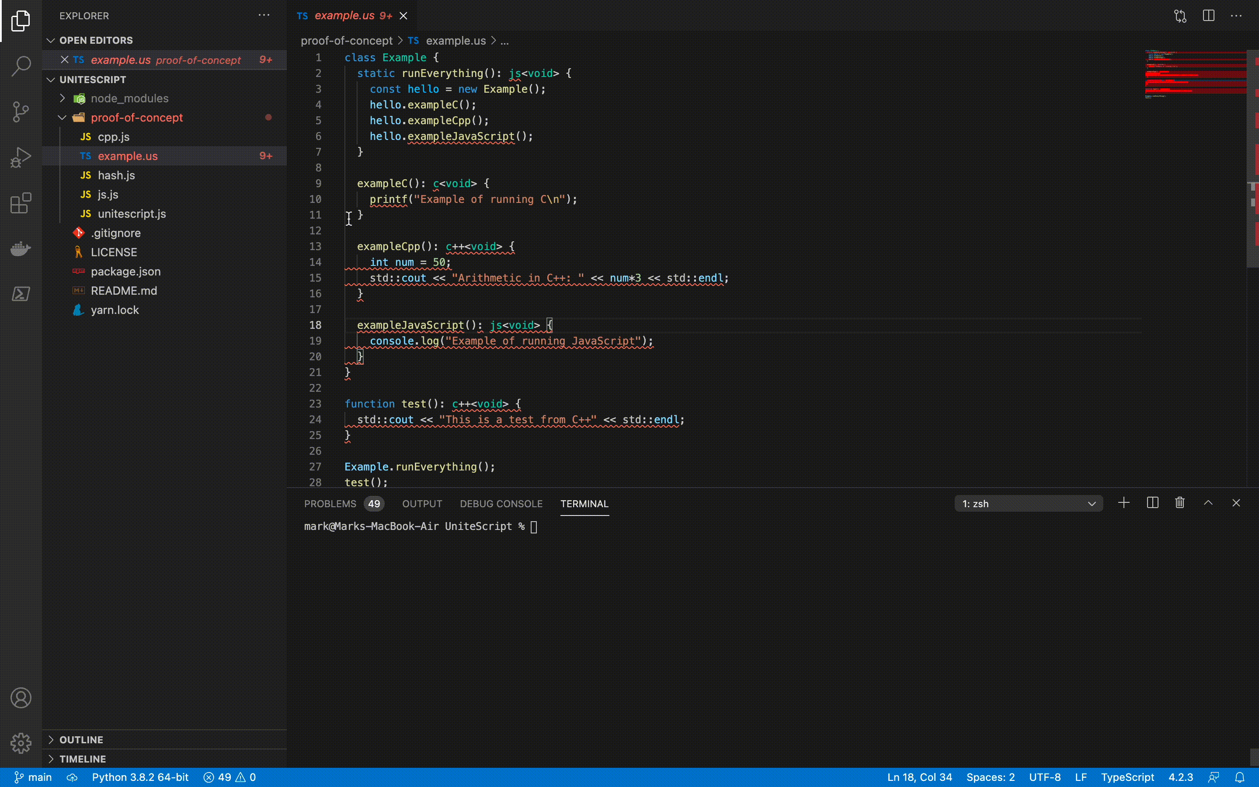Switch to the DEBUG CONSOLE tab

coord(501,503)
